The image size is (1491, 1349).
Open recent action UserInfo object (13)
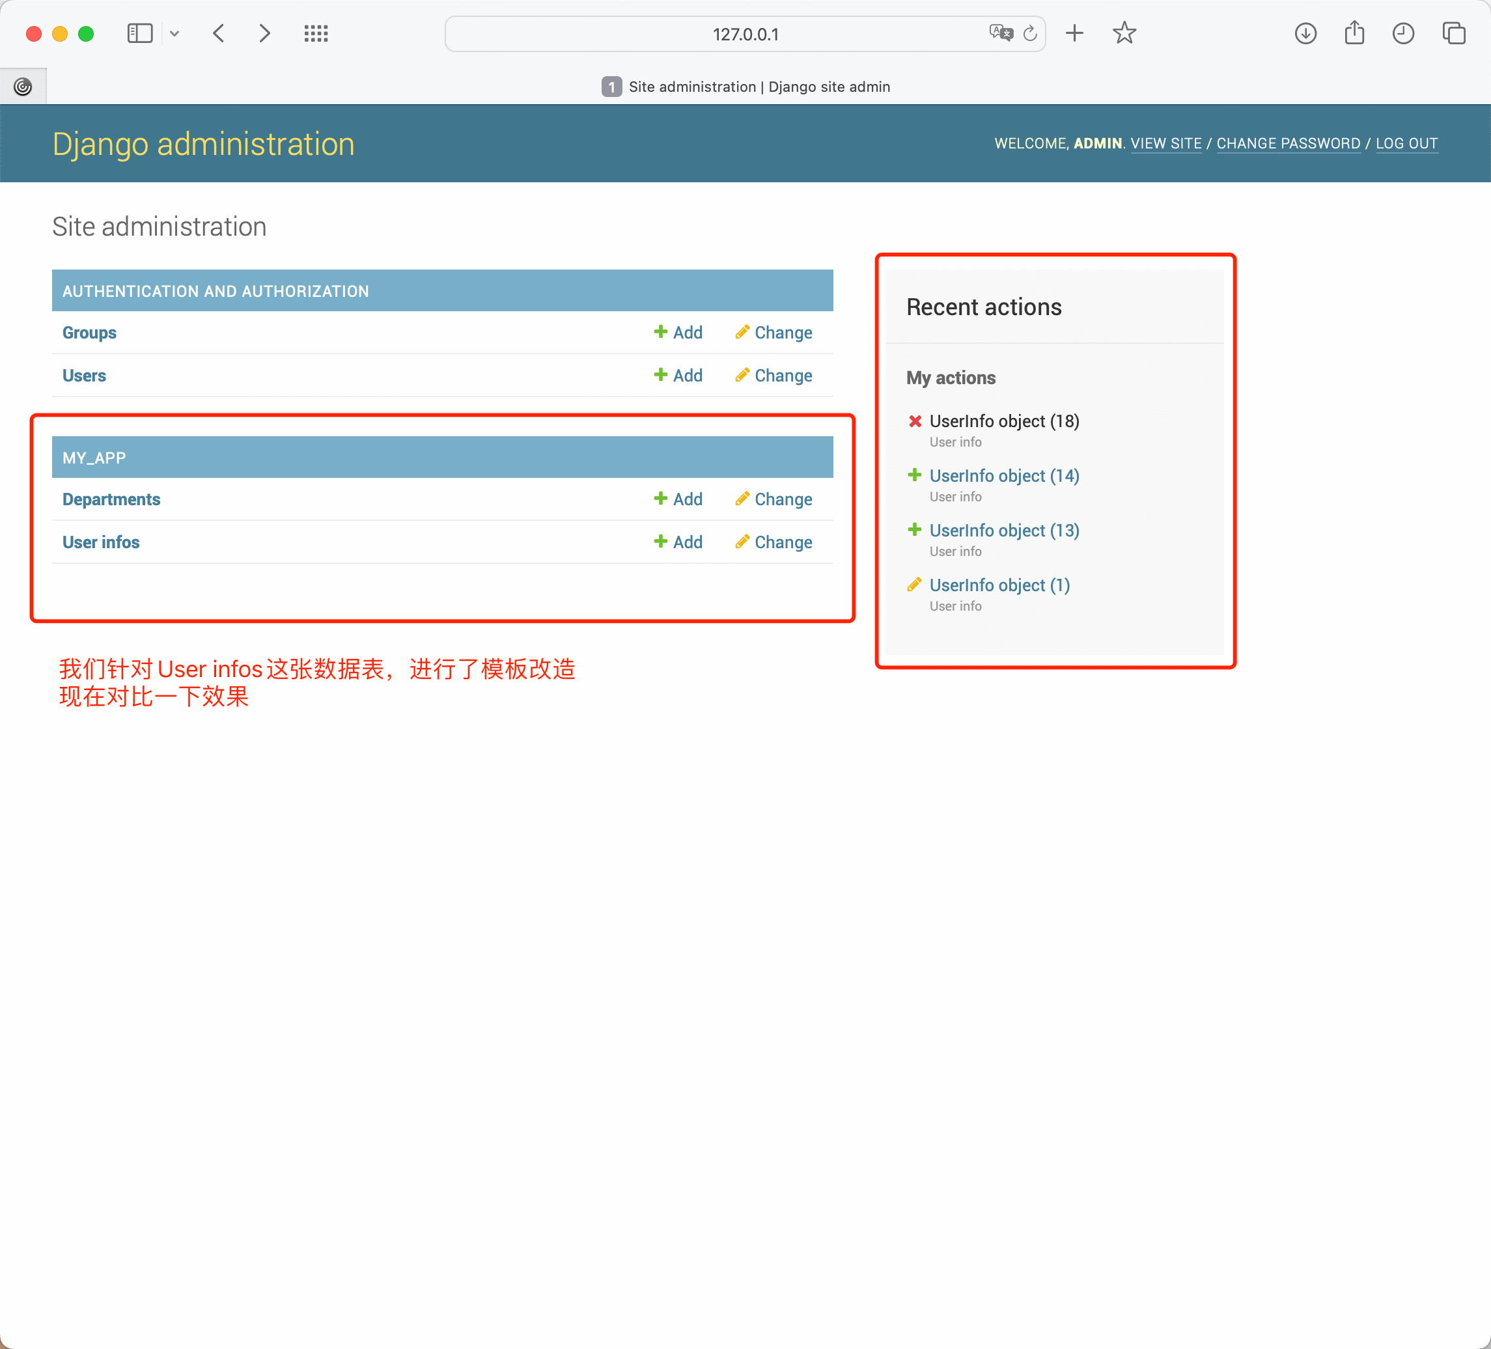tap(1003, 530)
